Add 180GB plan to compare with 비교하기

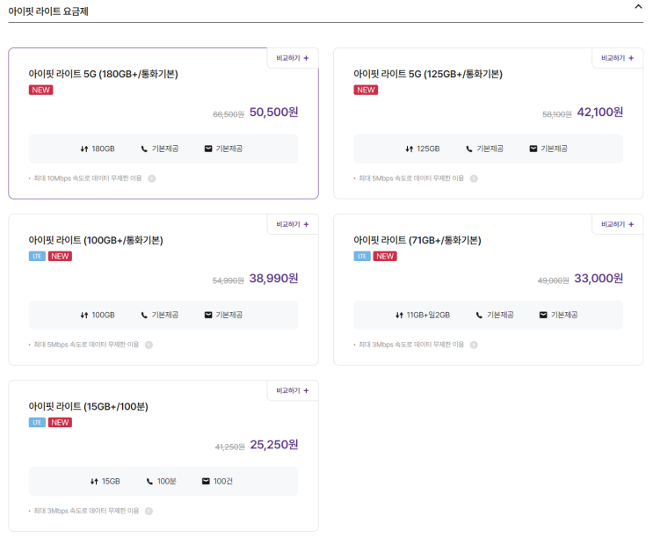pyautogui.click(x=293, y=58)
